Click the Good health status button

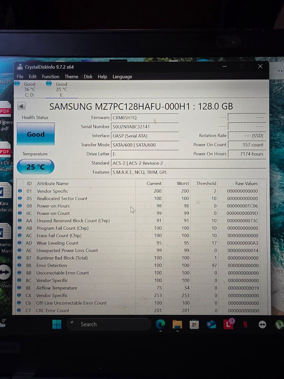tap(36, 134)
